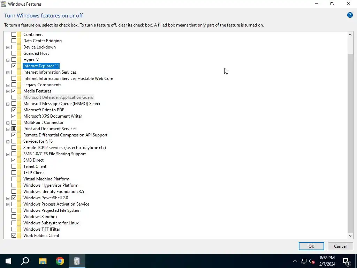The image size is (357, 268).
Task: Uncheck the Internet Explorer 11 checkbox
Action: [x=14, y=66]
